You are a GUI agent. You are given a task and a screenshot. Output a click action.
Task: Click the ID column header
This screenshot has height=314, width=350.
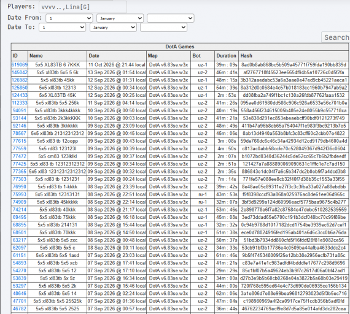[20, 56]
